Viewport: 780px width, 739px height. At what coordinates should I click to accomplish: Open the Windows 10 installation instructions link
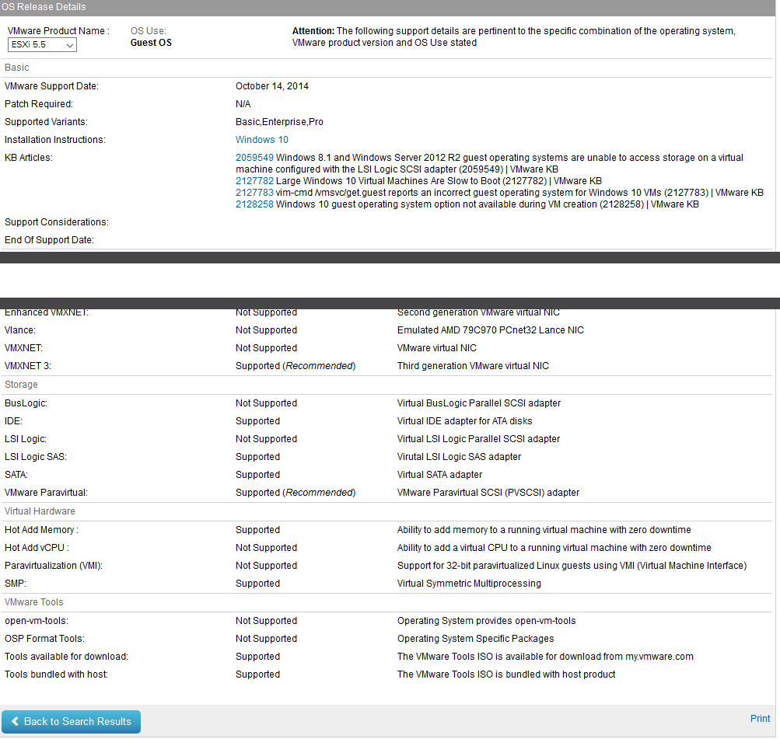(261, 140)
